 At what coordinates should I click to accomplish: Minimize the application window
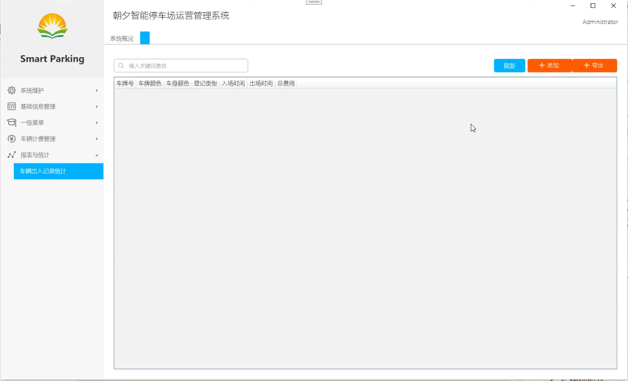coord(573,6)
